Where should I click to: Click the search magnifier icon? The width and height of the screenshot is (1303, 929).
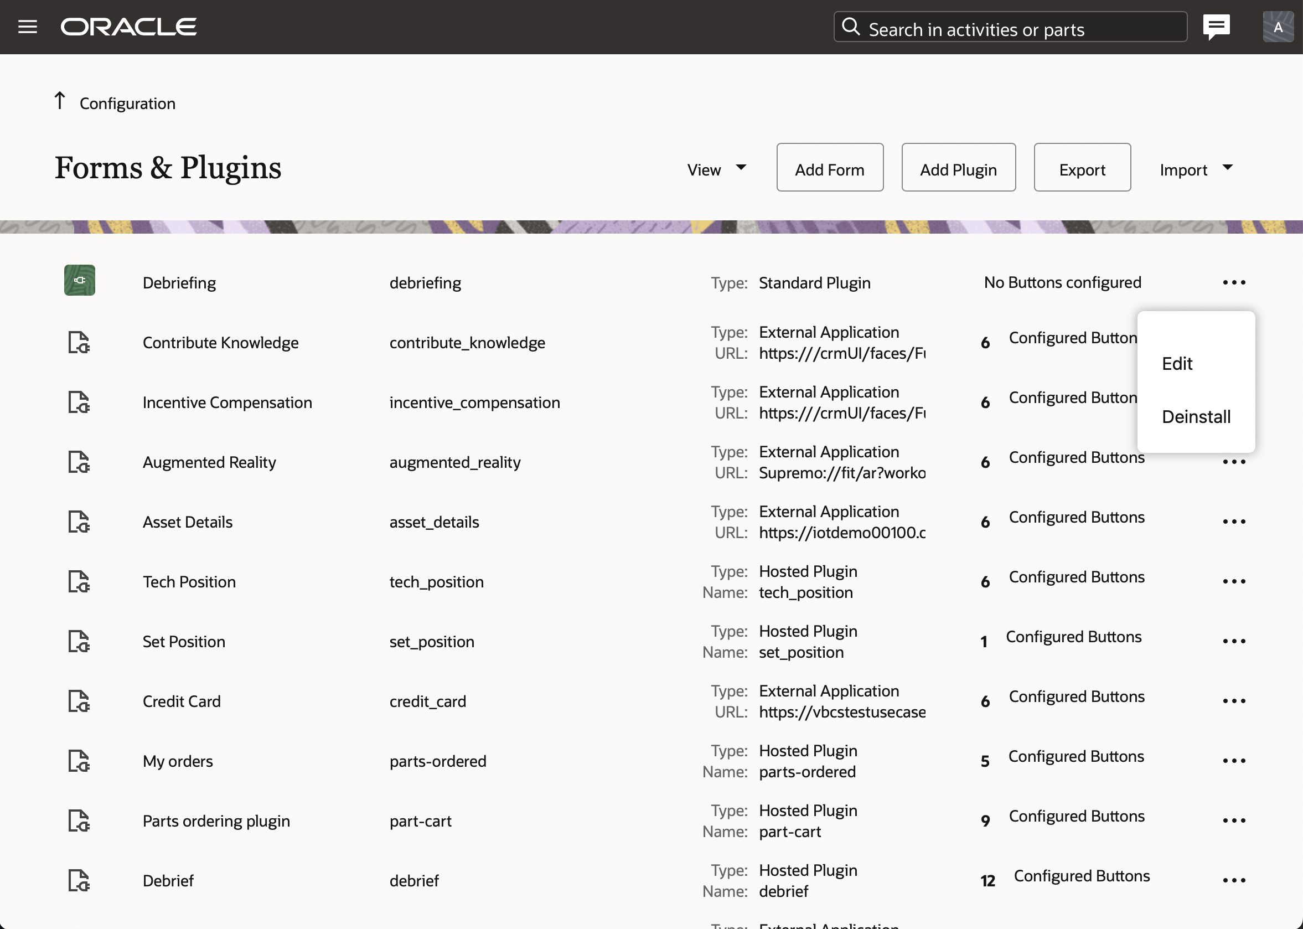click(x=851, y=27)
